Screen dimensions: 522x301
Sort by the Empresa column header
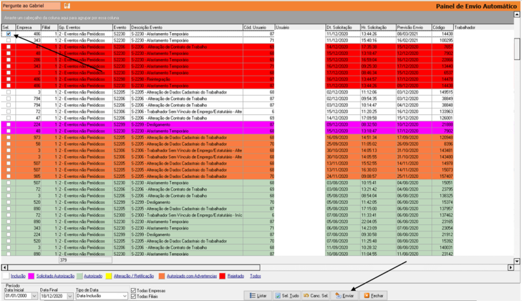click(x=29, y=27)
